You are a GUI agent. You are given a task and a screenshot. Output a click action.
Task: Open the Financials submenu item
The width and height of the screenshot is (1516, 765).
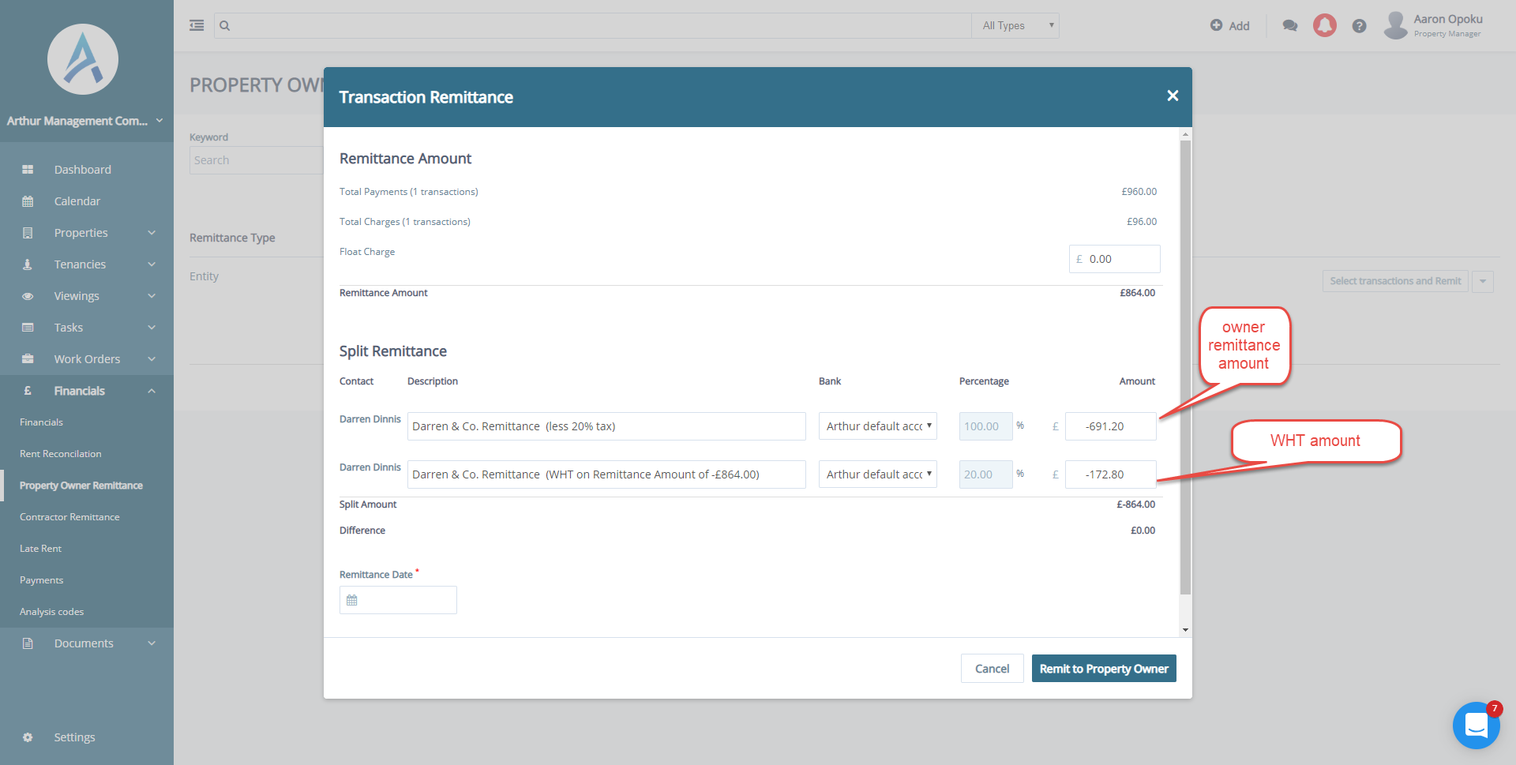click(41, 422)
